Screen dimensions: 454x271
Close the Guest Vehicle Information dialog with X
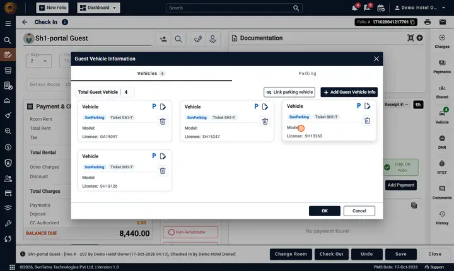pyautogui.click(x=376, y=59)
